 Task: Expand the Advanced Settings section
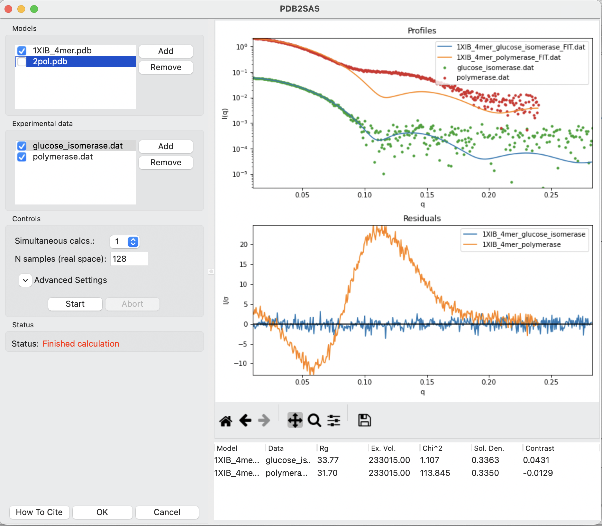point(25,280)
